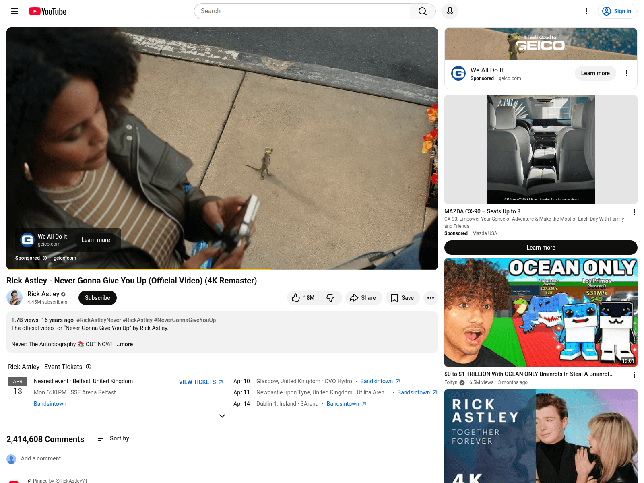Subscribe to Rick Astley channel
The image size is (644, 483).
(97, 298)
